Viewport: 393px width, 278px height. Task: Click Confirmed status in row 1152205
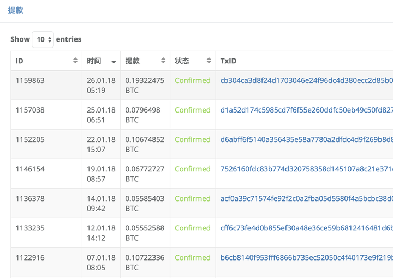pyautogui.click(x=193, y=139)
